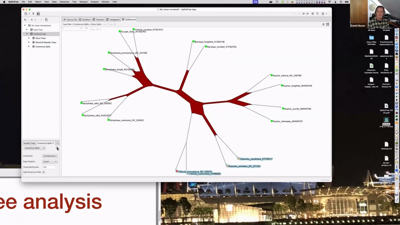Select the SplitNetwork tab
Viewport: 400px width, 225px height.
[129, 19]
